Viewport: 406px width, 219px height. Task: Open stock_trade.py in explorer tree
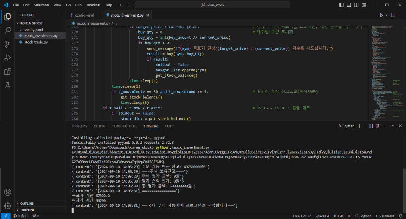[40, 42]
